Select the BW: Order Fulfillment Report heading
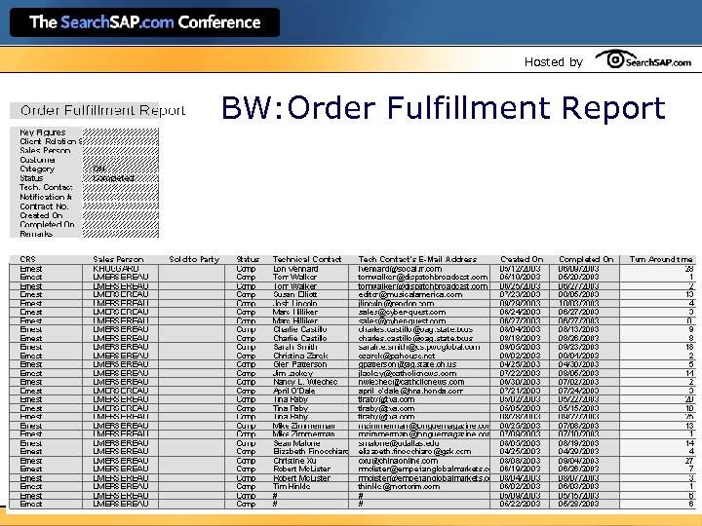The width and height of the screenshot is (702, 526). 444,108
